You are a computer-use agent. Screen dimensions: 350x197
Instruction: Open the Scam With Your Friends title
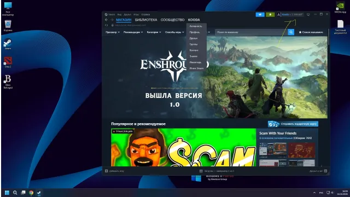[278, 133]
